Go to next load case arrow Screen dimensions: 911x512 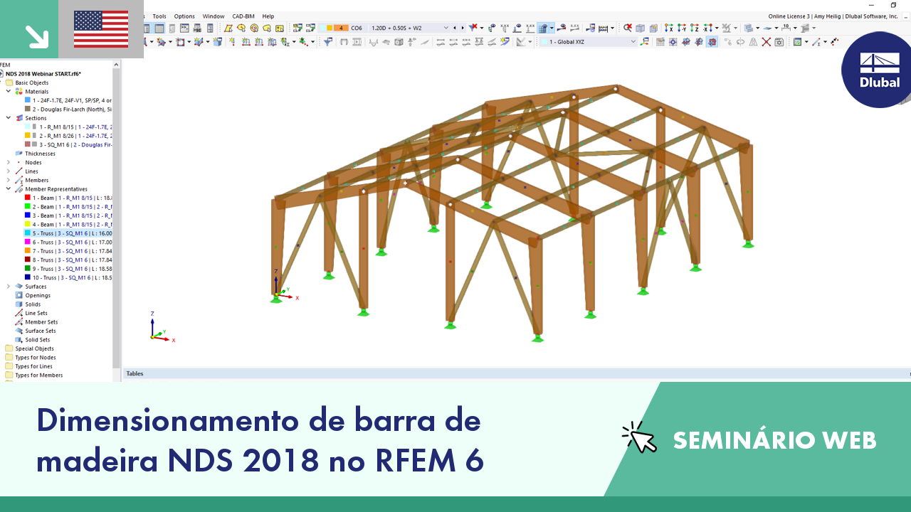(463, 28)
